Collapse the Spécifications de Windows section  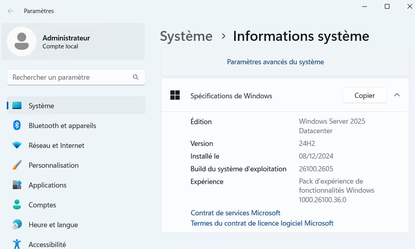pos(397,96)
